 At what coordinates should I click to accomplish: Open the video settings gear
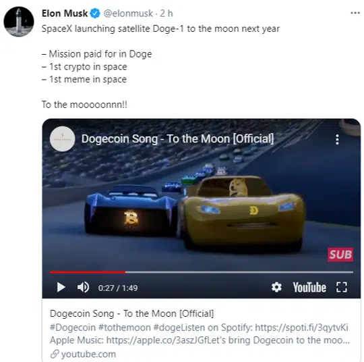click(276, 287)
